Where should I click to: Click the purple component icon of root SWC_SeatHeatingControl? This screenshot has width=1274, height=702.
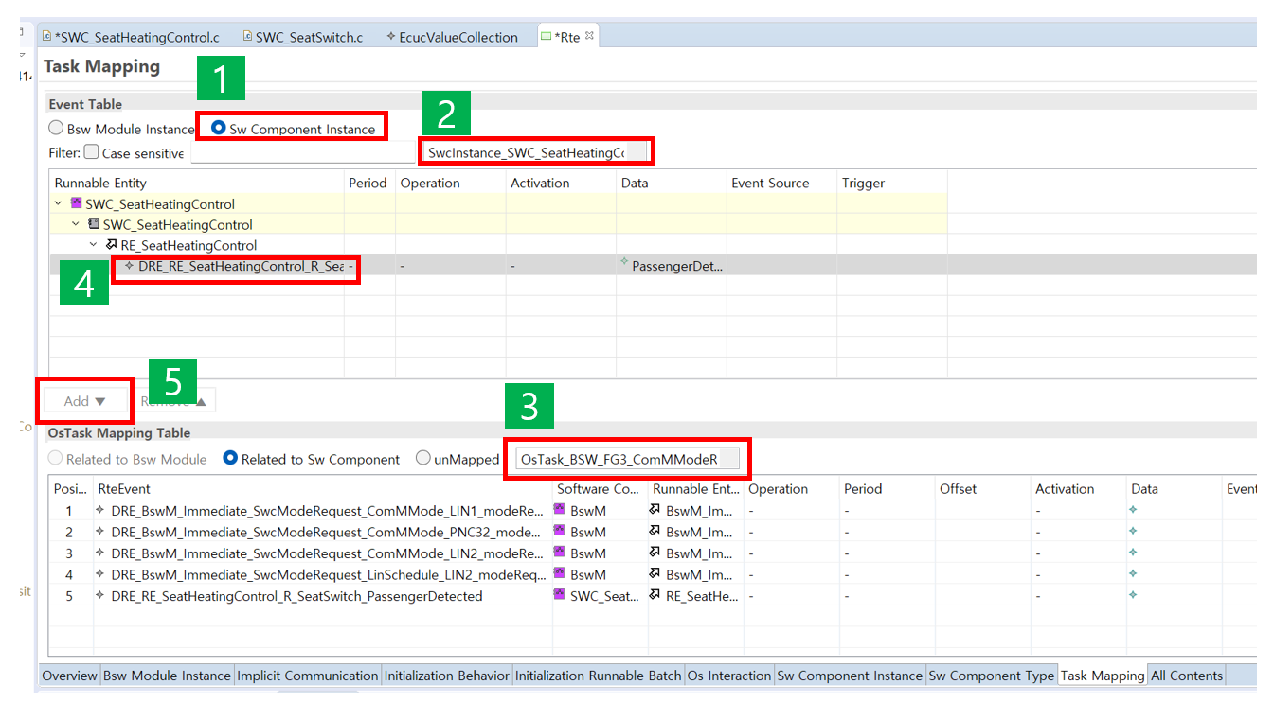(76, 203)
